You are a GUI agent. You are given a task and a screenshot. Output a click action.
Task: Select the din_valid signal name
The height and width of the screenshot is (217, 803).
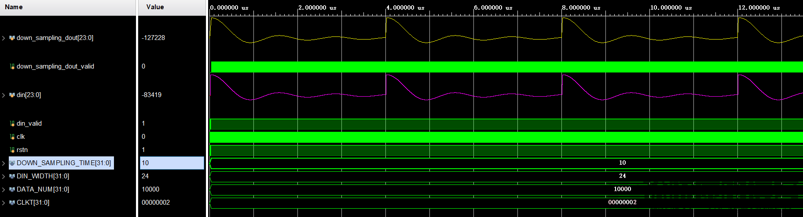[29, 123]
